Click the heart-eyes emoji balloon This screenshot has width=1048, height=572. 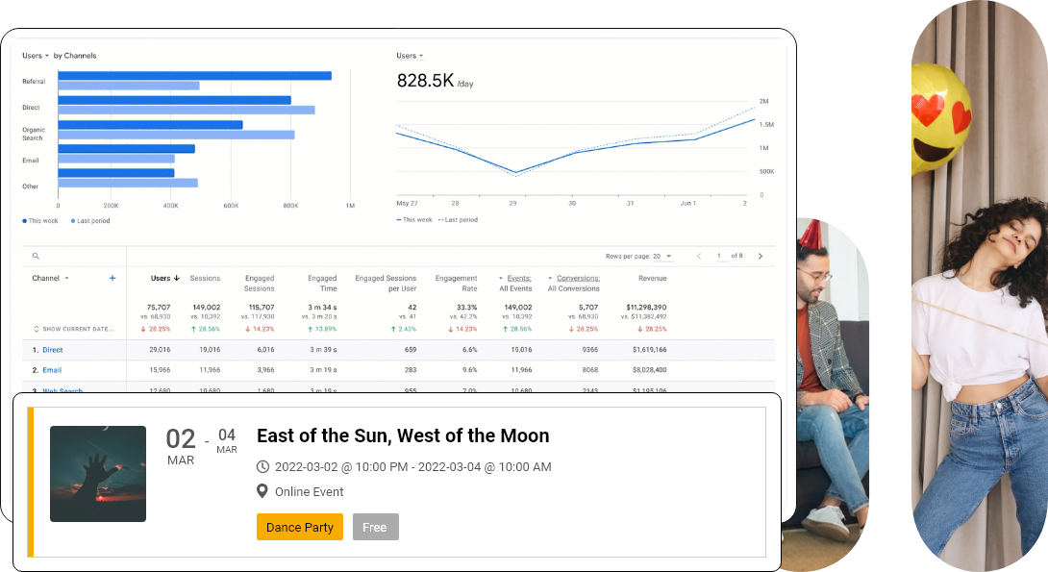(942, 117)
